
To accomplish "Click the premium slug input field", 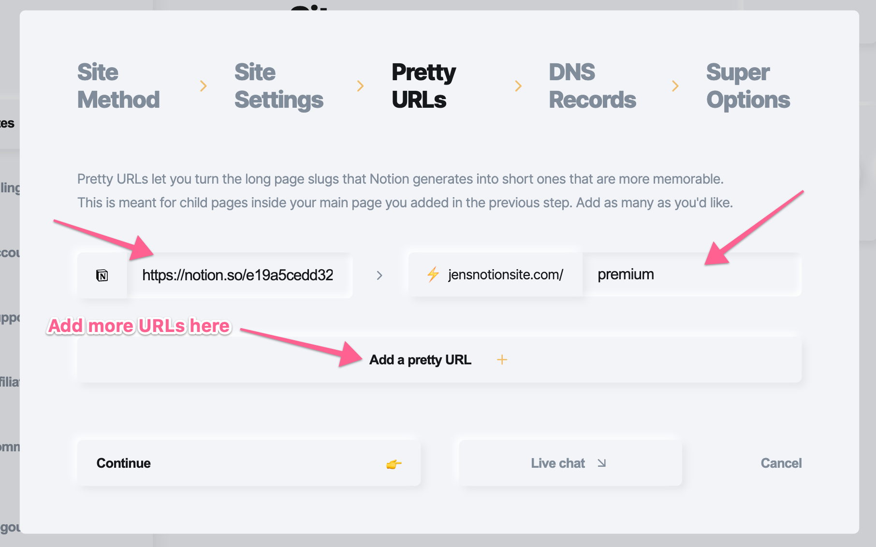I will click(x=692, y=274).
